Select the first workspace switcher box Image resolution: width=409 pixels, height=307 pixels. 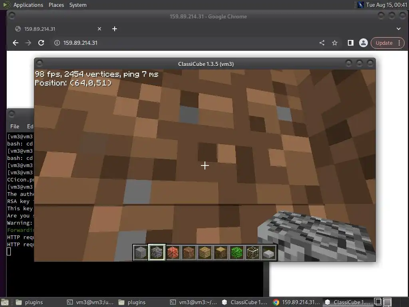[x=378, y=302]
